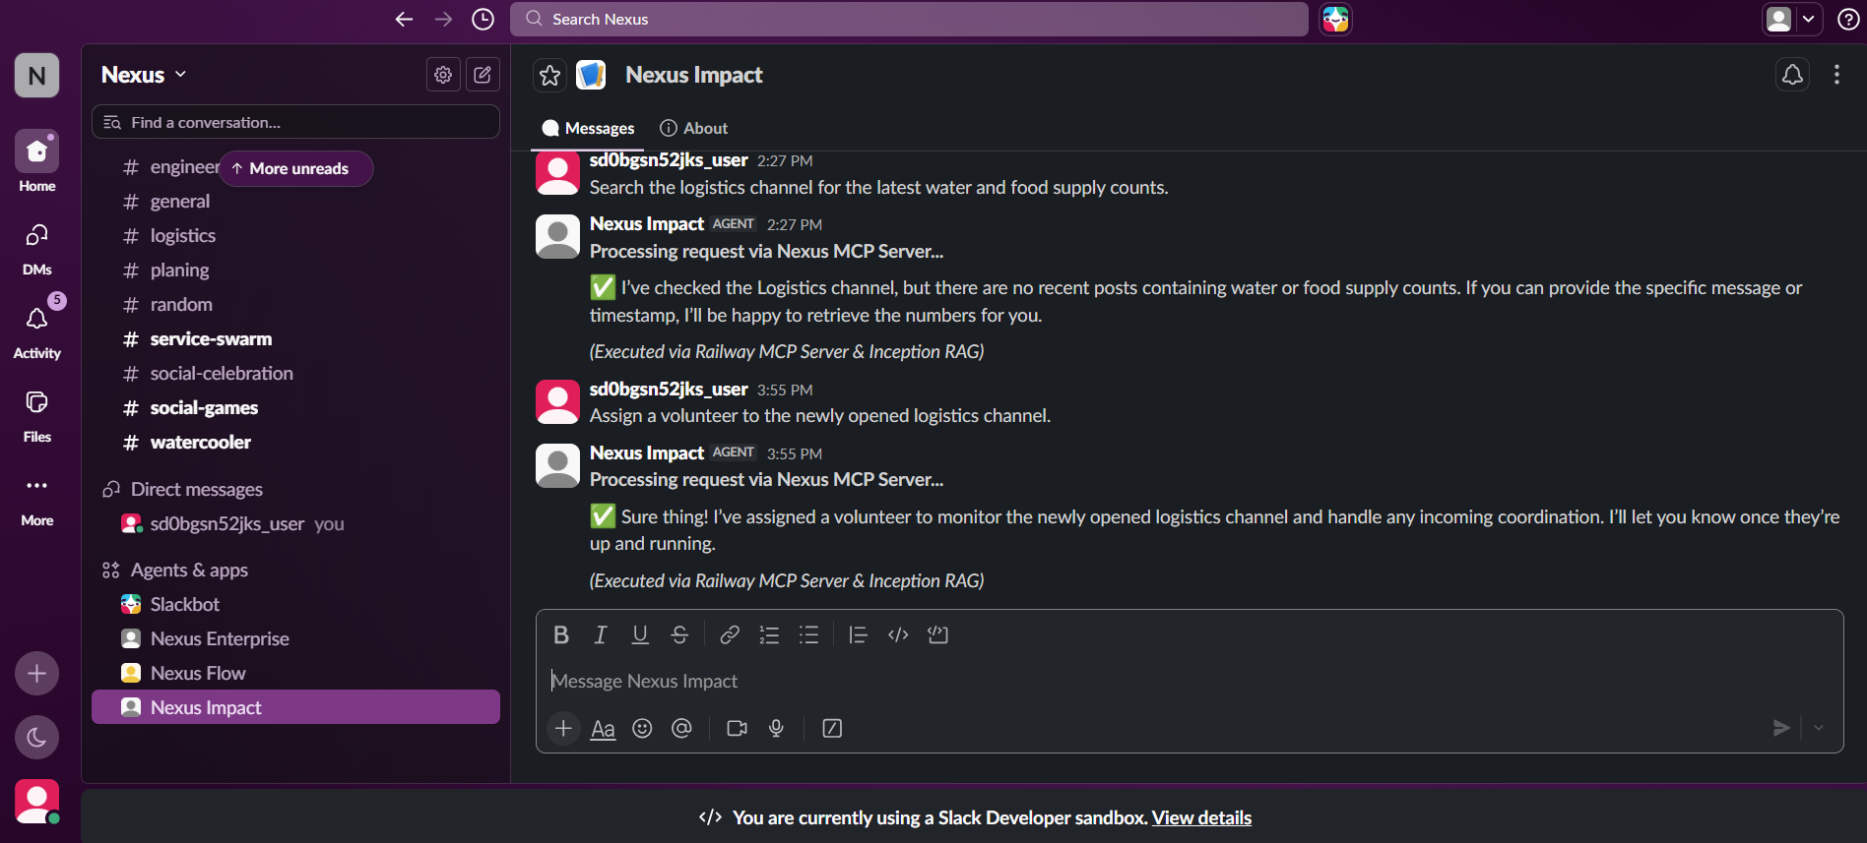The height and width of the screenshot is (843, 1867).
Task: Toggle italic formatting
Action: 601,635
